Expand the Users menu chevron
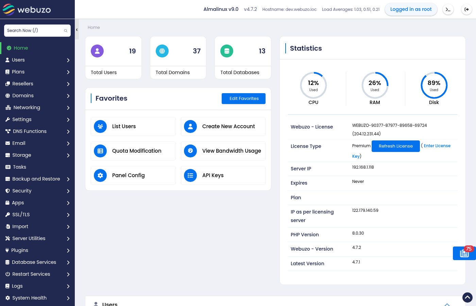This screenshot has width=476, height=306. click(x=68, y=60)
